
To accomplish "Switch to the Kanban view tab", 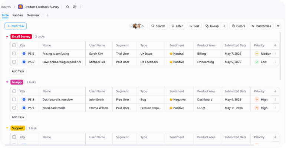I will 18,15.
